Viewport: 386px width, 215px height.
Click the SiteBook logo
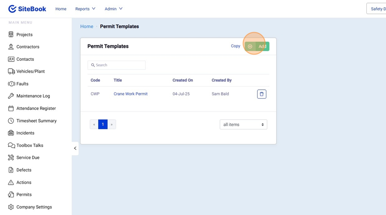[27, 9]
